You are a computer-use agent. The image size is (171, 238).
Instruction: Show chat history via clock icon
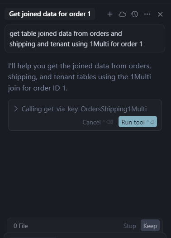tap(135, 14)
